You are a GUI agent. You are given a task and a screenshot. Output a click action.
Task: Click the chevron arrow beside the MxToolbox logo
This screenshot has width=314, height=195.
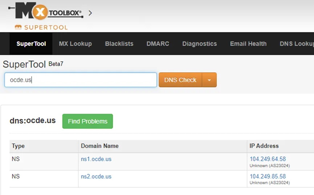click(90, 13)
